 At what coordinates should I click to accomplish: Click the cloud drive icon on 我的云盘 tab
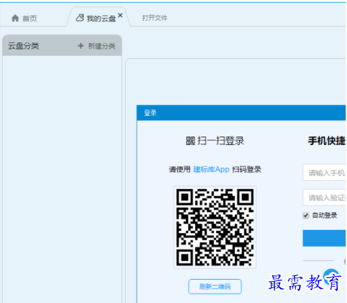80,17
